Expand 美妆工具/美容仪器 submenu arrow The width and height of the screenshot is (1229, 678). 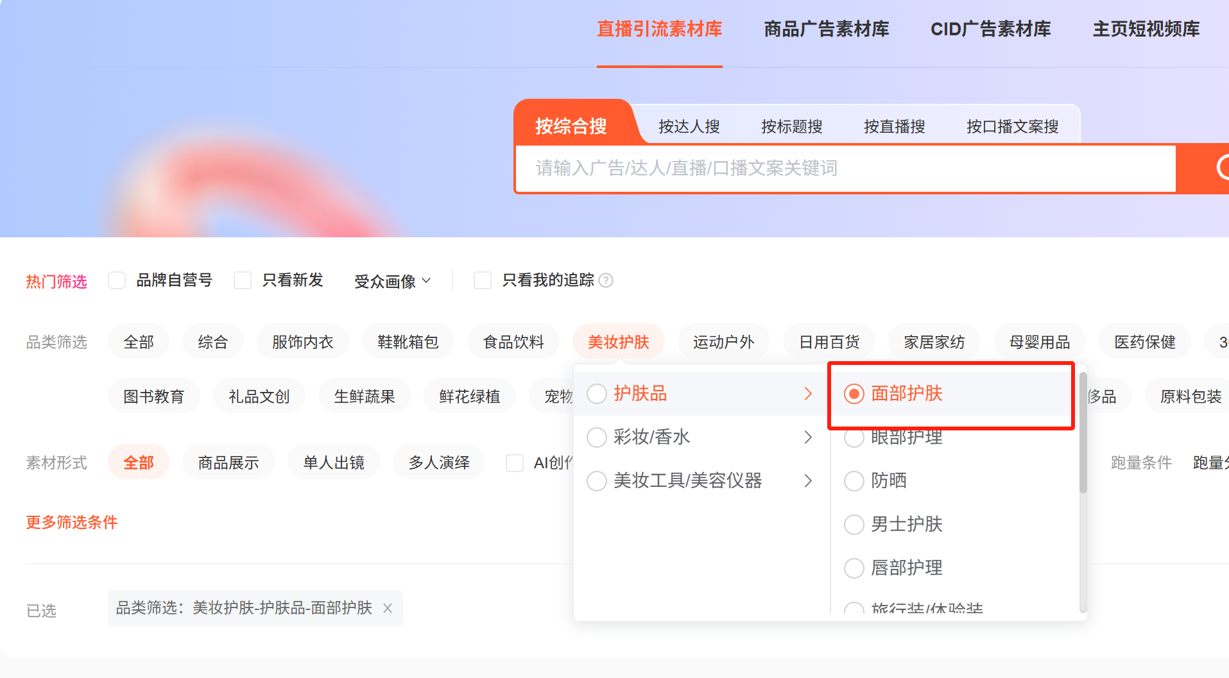(808, 481)
